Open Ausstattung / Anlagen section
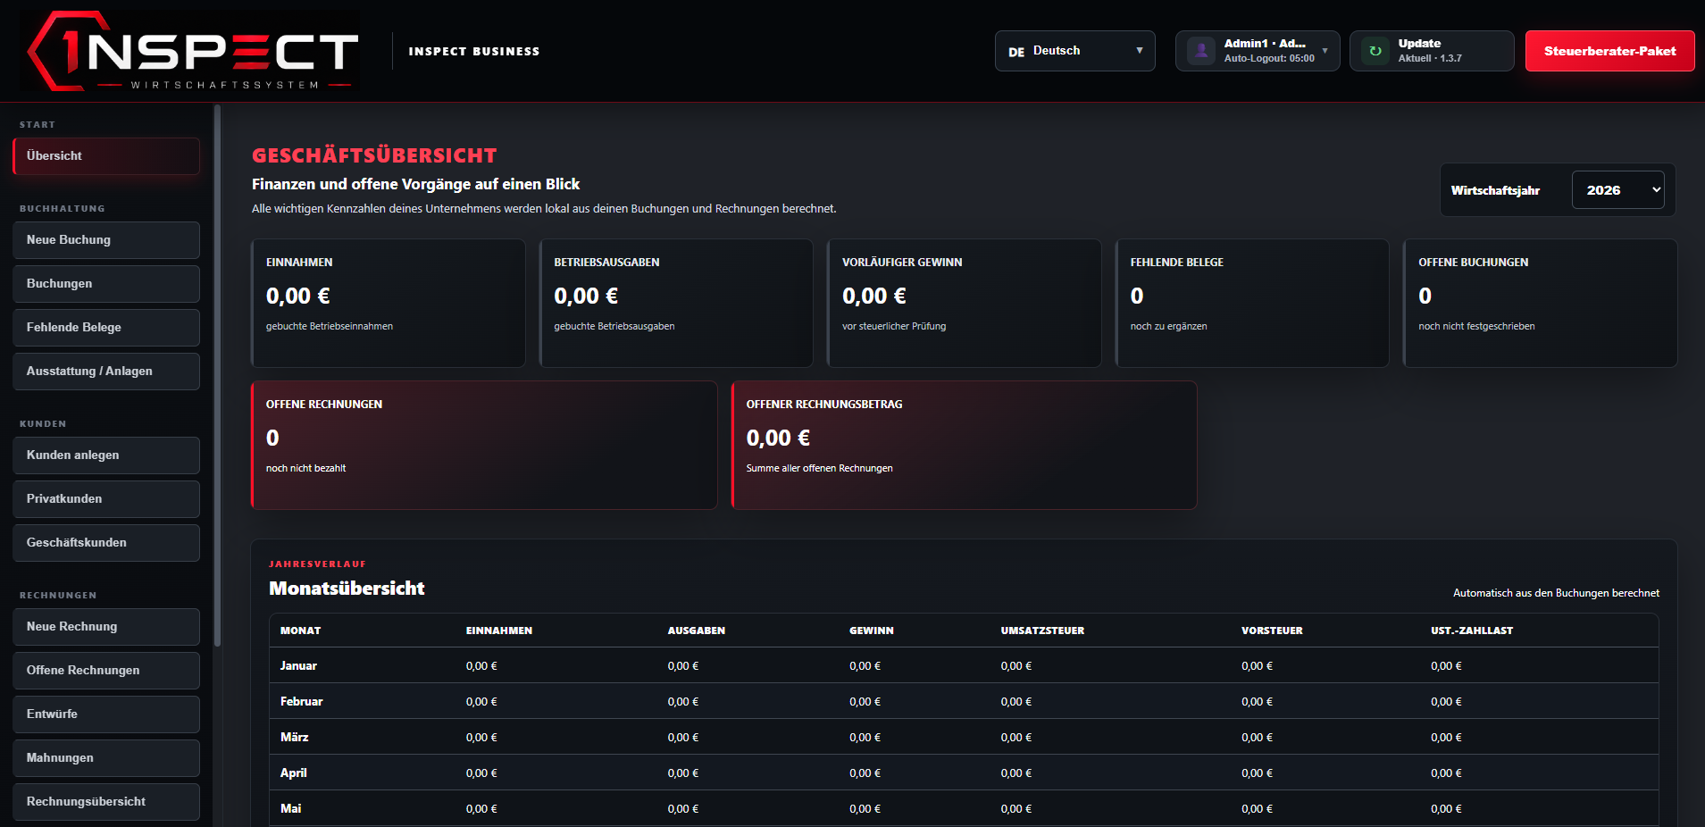This screenshot has width=1705, height=827. pyautogui.click(x=106, y=372)
